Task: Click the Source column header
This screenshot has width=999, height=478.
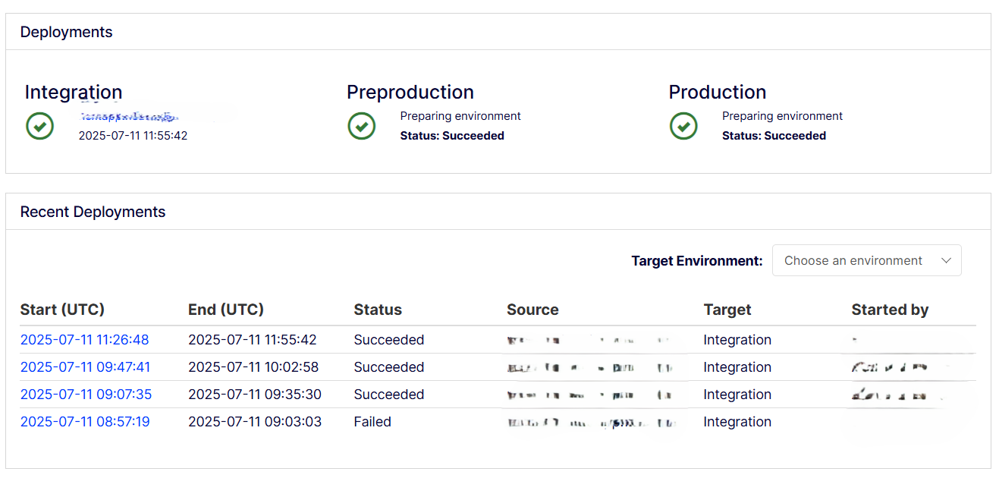Action: pyautogui.click(x=532, y=310)
